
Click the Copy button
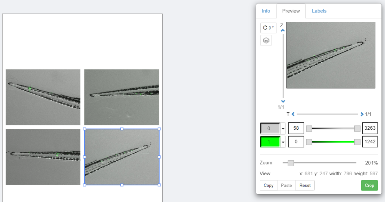click(x=268, y=185)
